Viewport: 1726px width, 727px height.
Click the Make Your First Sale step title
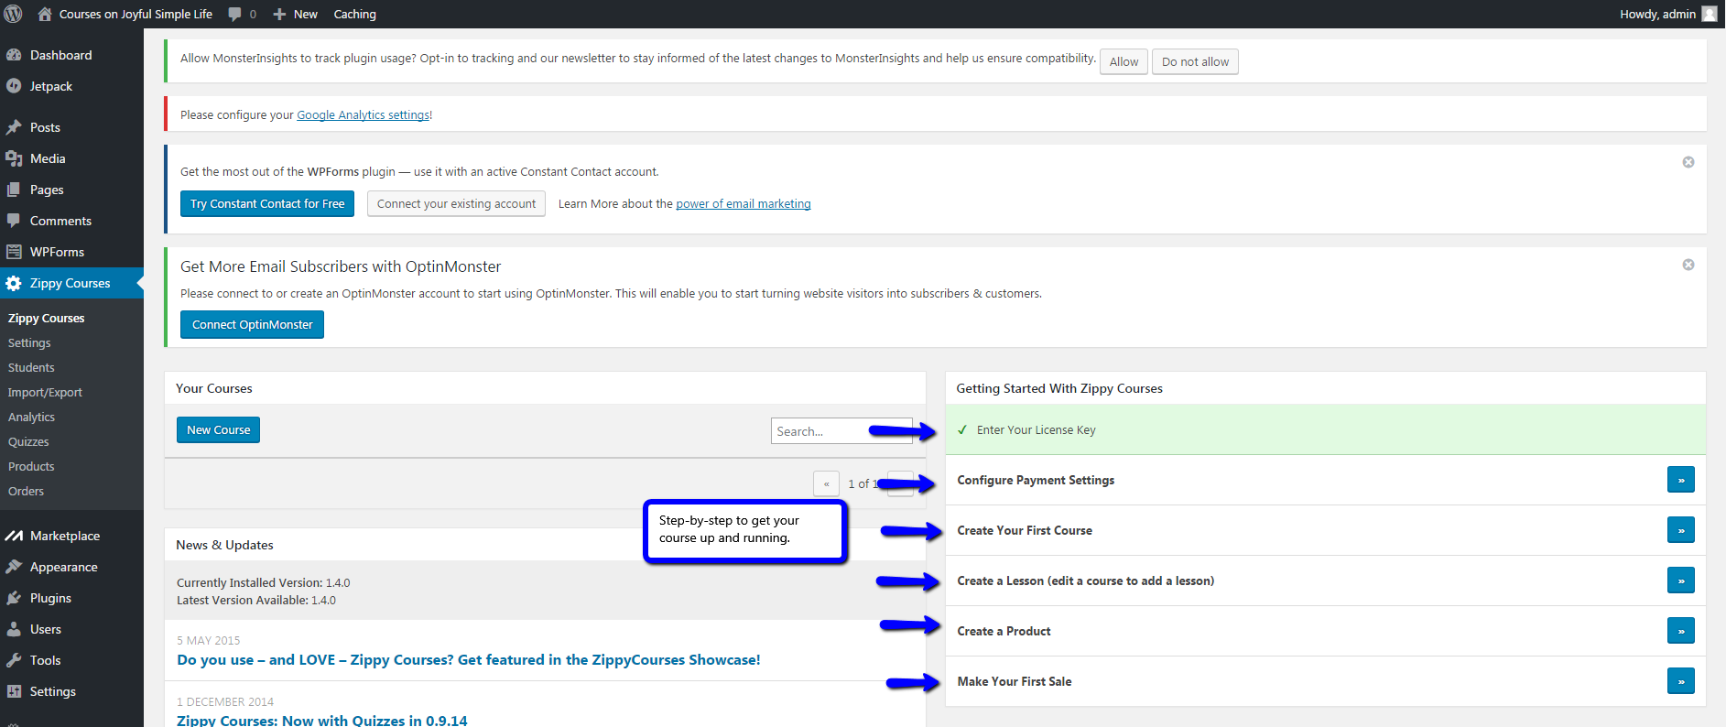[x=1015, y=681]
